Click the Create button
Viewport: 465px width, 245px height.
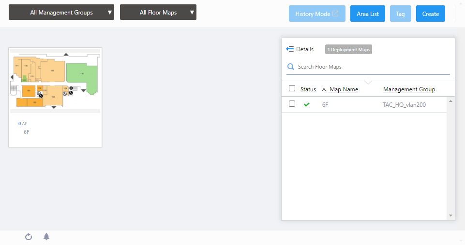(430, 14)
